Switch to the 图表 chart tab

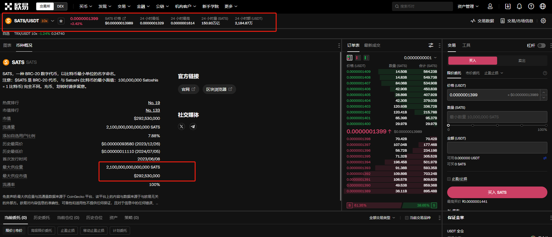click(7, 46)
